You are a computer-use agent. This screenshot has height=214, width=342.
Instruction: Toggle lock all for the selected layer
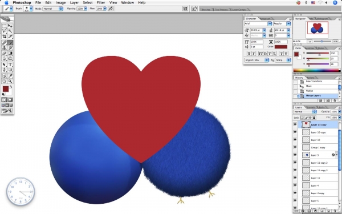coord(314,118)
